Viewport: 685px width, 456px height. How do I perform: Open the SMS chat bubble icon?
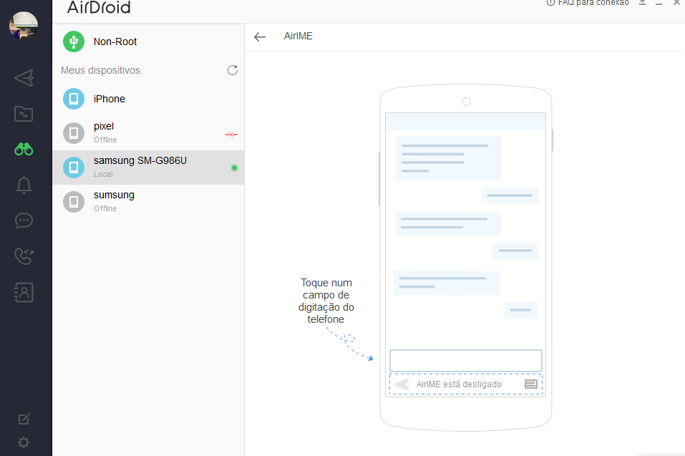[24, 220]
